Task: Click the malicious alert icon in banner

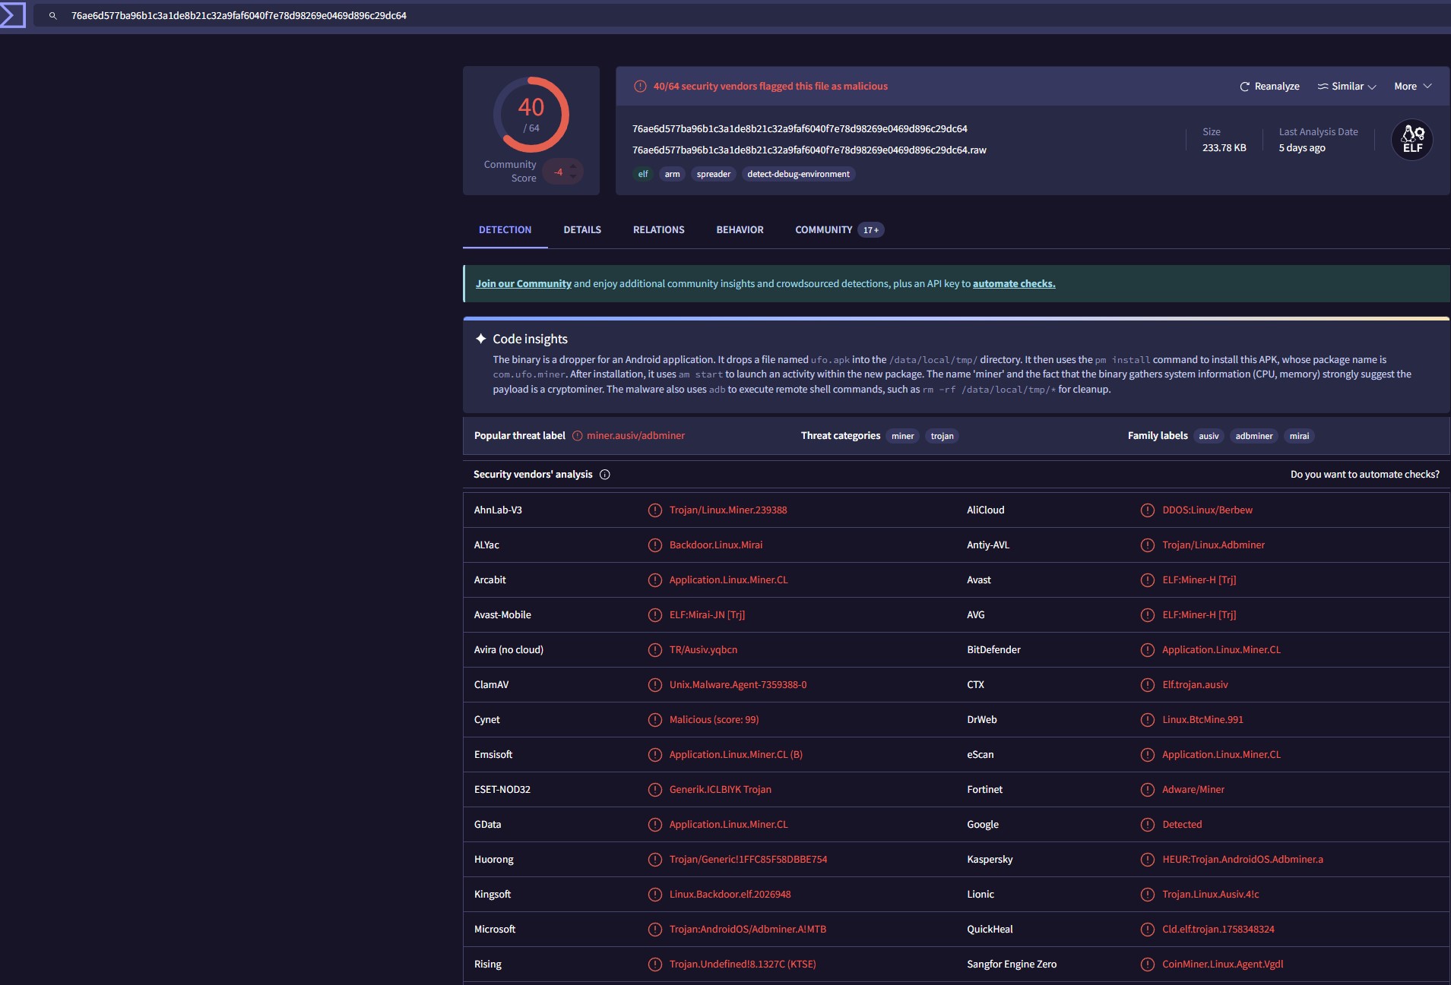Action: (x=640, y=87)
